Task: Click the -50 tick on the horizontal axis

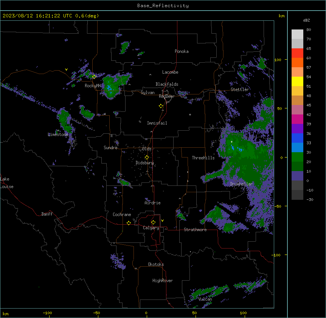Action: (x=96, y=313)
